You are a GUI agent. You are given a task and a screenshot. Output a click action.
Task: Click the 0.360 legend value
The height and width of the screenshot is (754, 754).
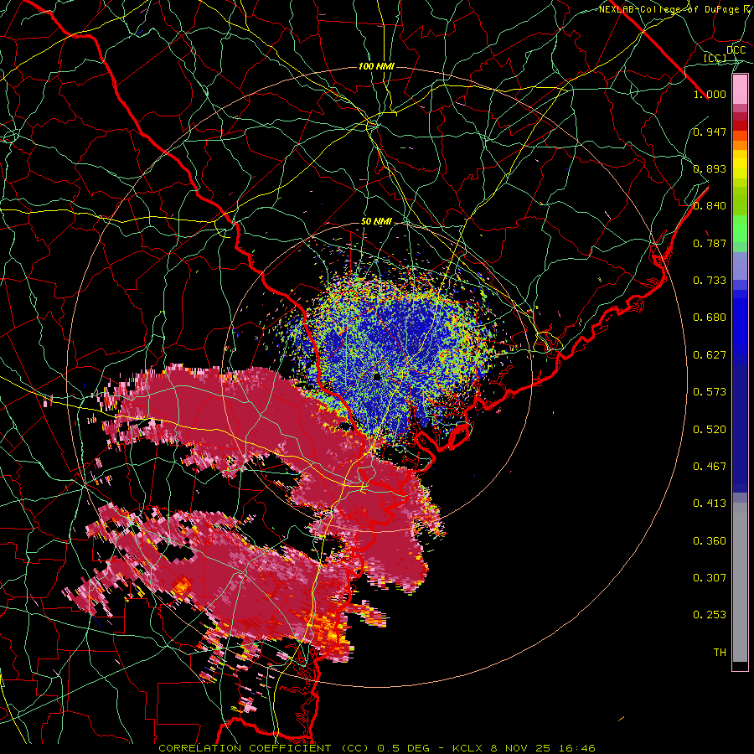(710, 541)
